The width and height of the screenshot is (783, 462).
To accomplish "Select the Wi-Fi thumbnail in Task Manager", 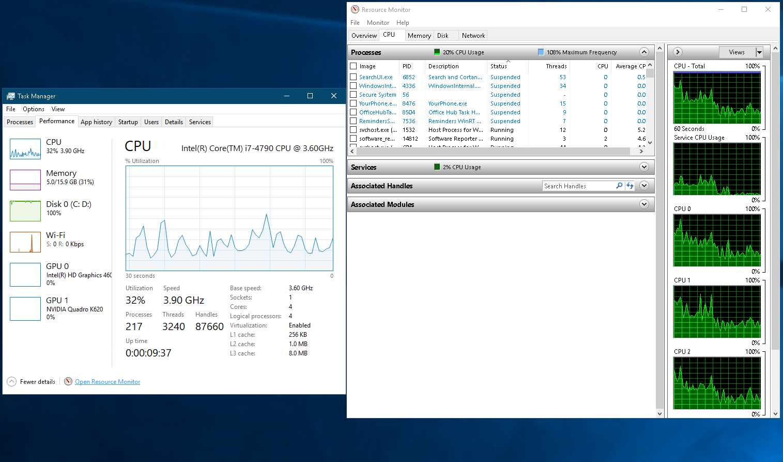I will coord(25,242).
